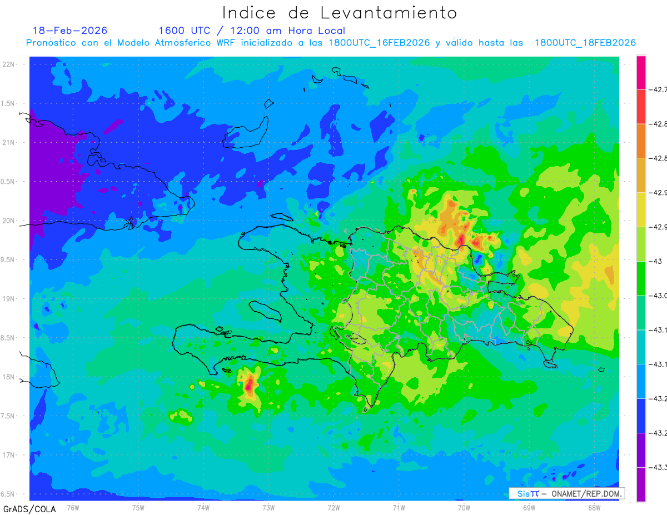This screenshot has height=515, width=667.
Task: Click the "21N" latitude label
Action: pyautogui.click(x=8, y=143)
